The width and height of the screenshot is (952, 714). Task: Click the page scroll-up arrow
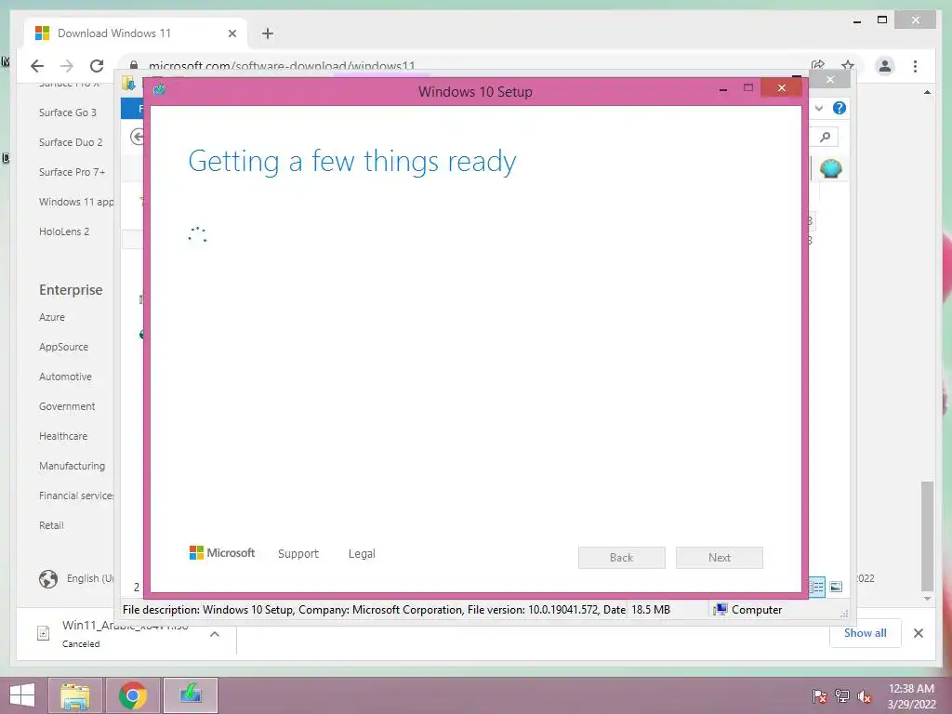point(927,92)
